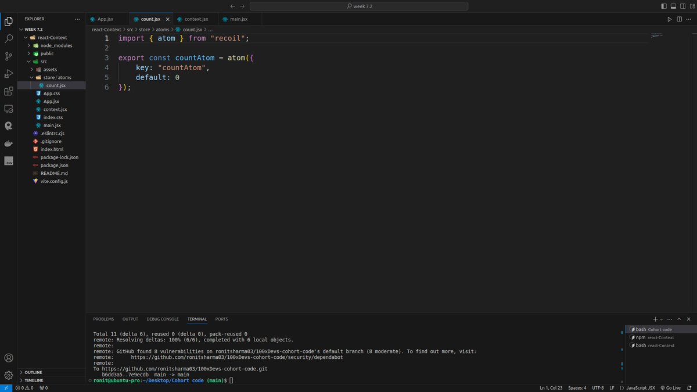This screenshot has height=392, width=697.
Task: Close the terminal panel
Action: [689, 319]
